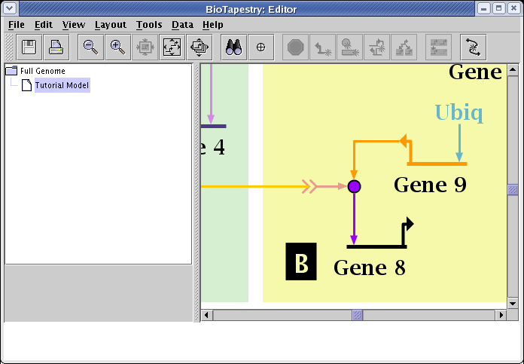
Task: Click the black B note box
Action: pyautogui.click(x=300, y=262)
